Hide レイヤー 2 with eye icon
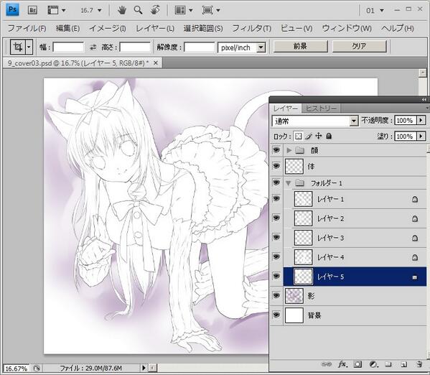 click(x=276, y=218)
